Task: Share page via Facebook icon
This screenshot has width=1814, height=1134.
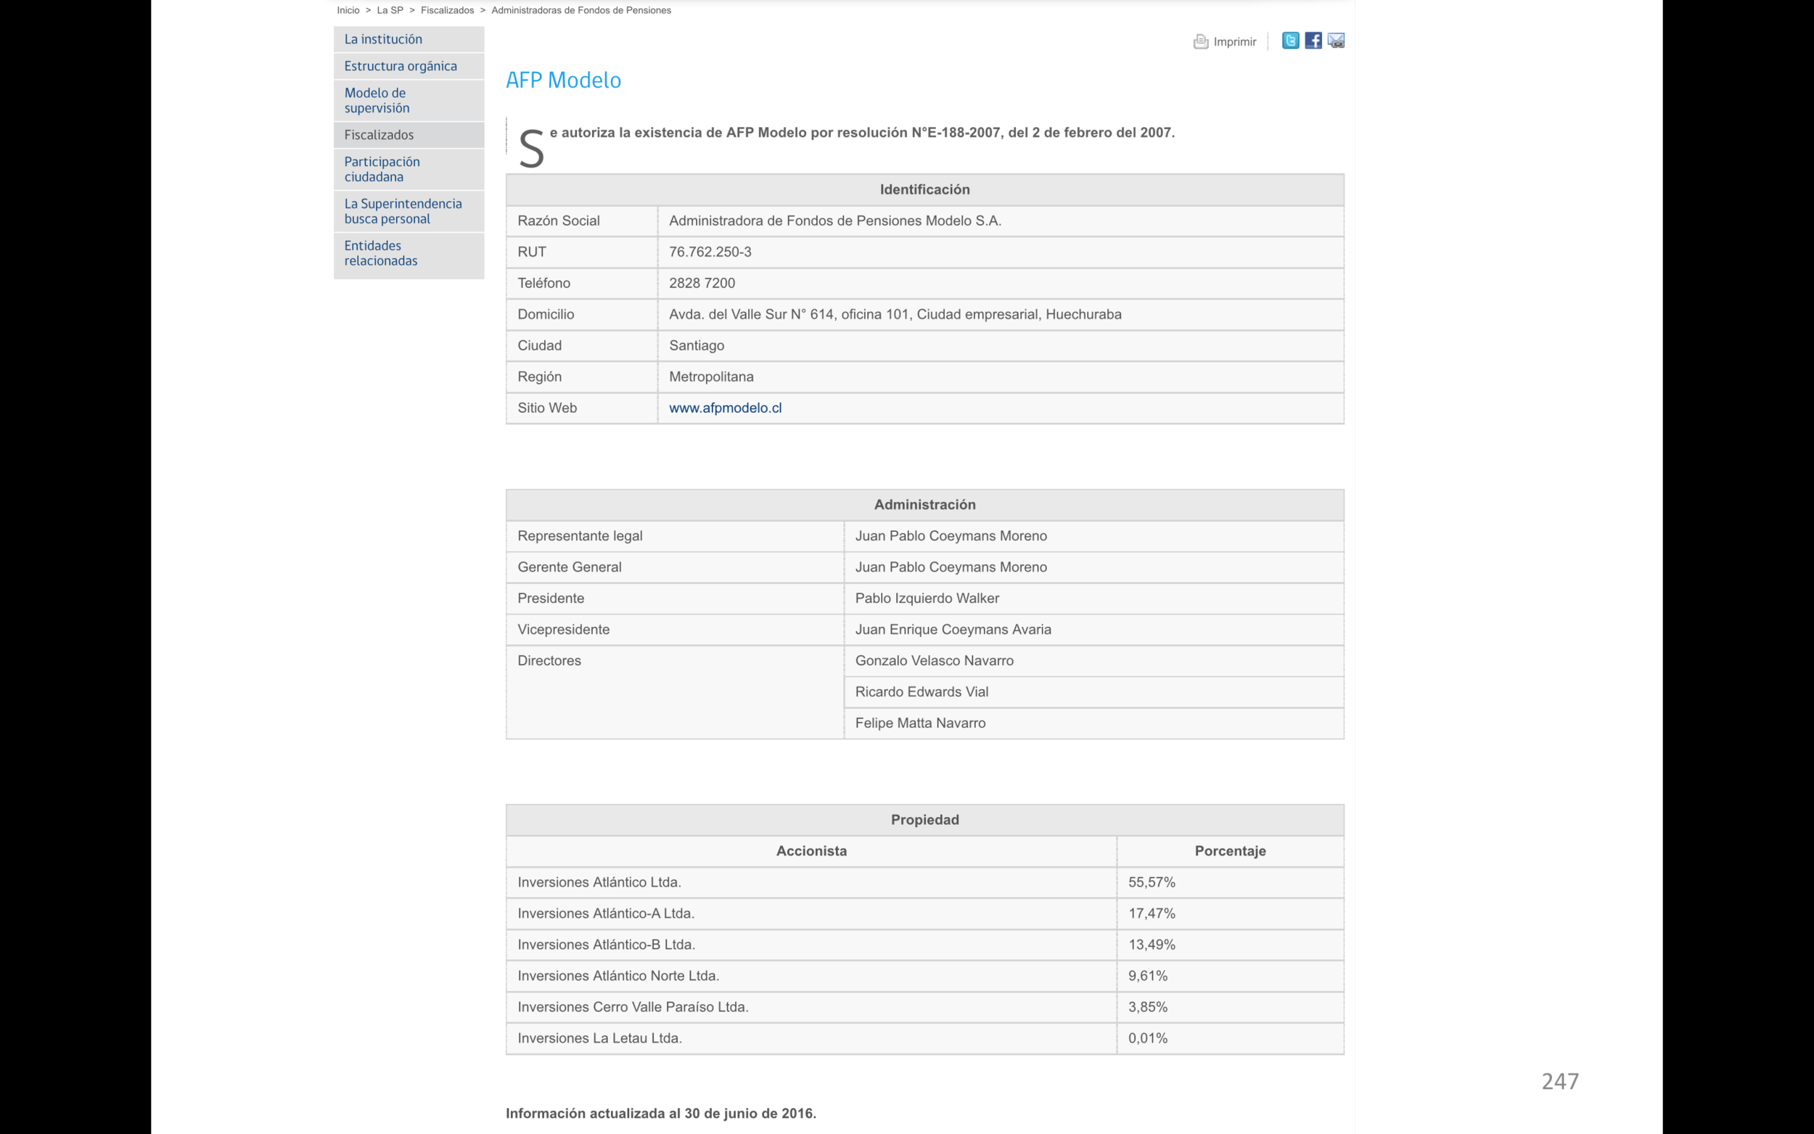Action: (x=1313, y=41)
